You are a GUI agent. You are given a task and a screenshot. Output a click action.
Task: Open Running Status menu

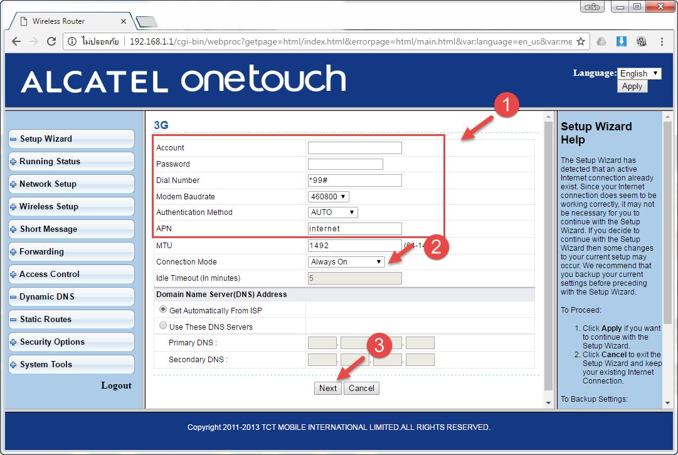click(x=72, y=161)
